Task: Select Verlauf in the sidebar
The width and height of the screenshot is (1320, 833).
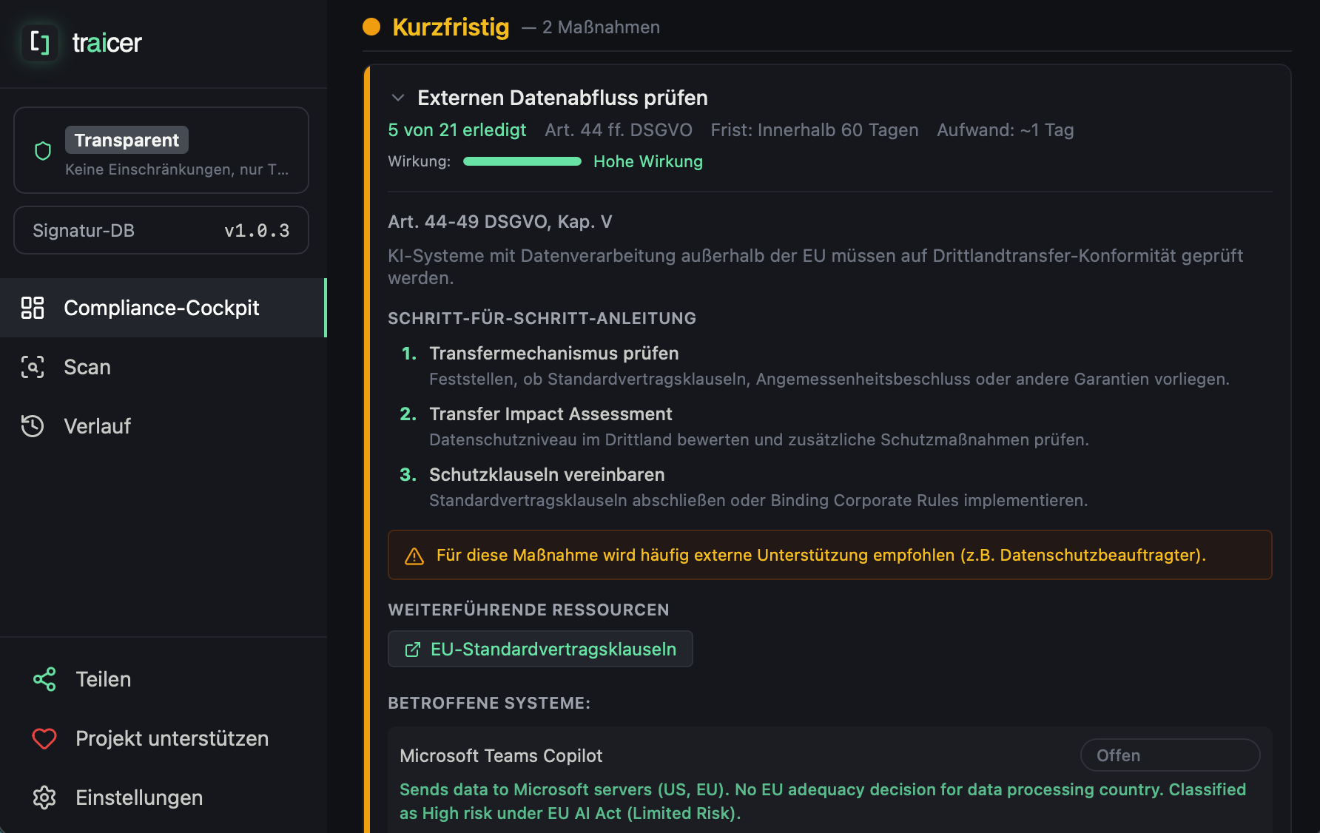Action: click(x=98, y=426)
